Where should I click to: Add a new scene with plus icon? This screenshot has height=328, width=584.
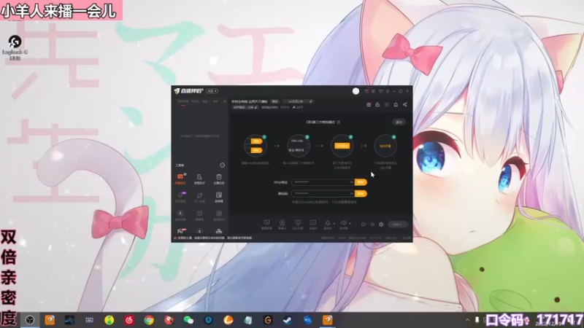pos(224,101)
